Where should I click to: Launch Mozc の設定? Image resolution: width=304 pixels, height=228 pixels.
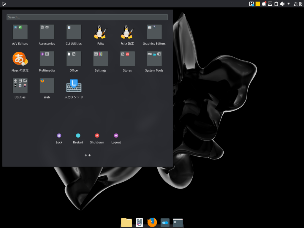point(20,58)
